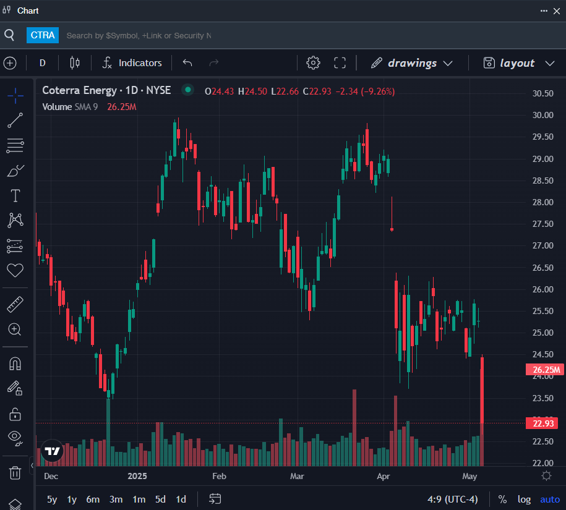This screenshot has height=510, width=566.
Task: Set the range to 1m
Action: click(x=139, y=499)
